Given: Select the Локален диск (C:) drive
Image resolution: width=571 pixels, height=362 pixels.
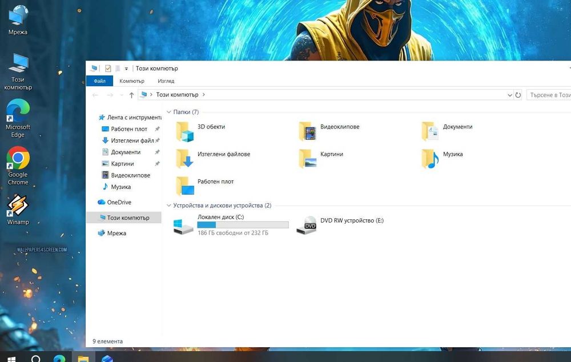Looking at the screenshot, I should 231,225.
